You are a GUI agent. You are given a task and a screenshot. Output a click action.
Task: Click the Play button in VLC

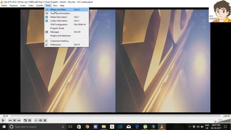(3, 120)
